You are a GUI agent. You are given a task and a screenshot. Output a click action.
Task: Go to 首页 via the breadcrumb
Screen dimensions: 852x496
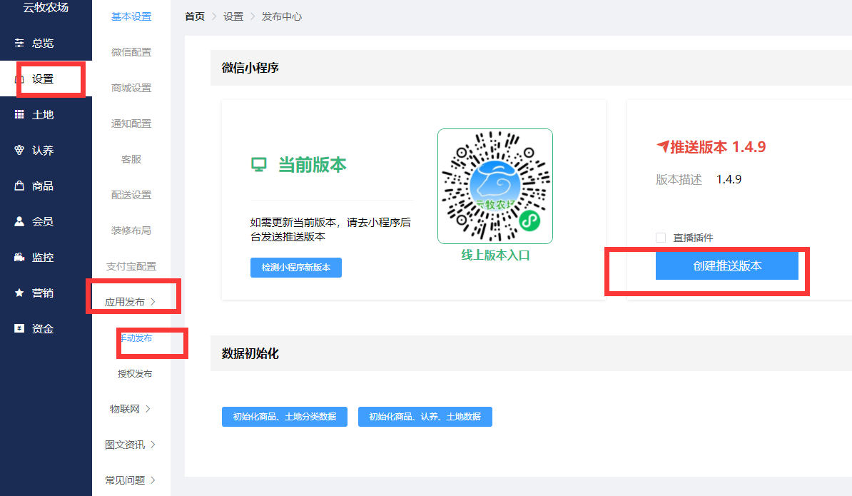195,16
